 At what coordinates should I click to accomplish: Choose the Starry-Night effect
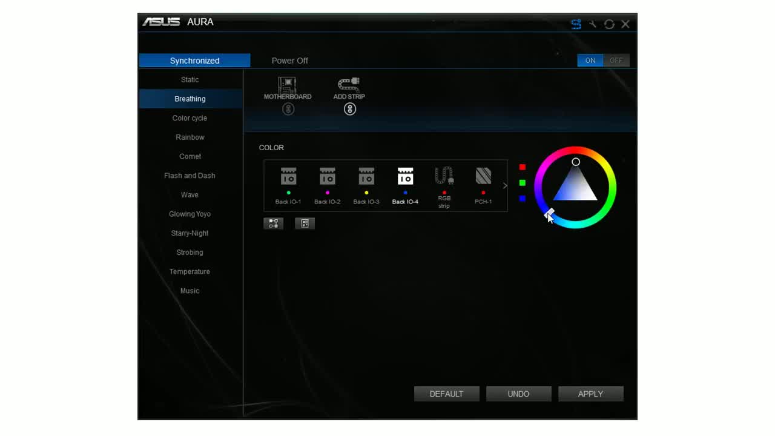point(190,233)
